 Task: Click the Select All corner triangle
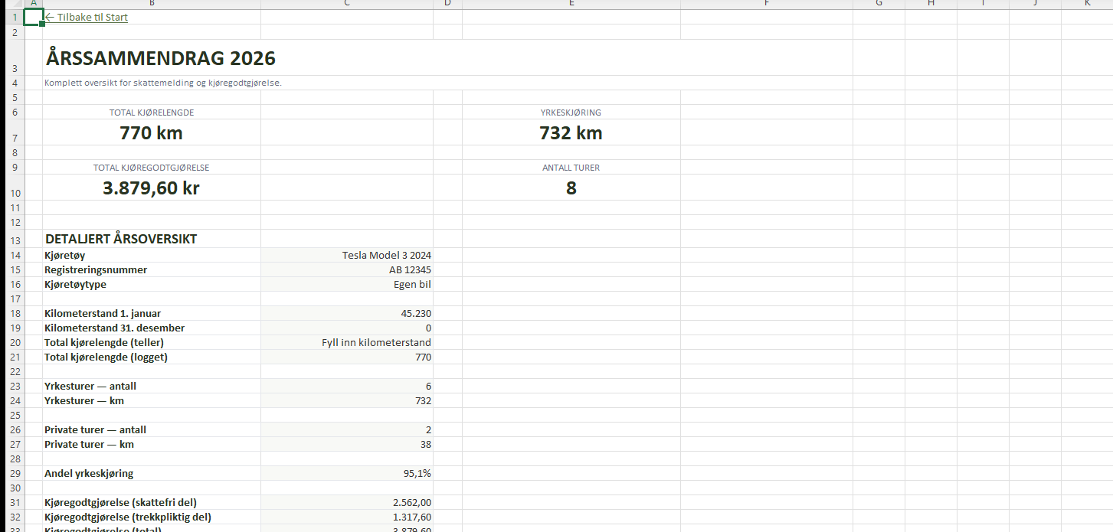point(11,4)
